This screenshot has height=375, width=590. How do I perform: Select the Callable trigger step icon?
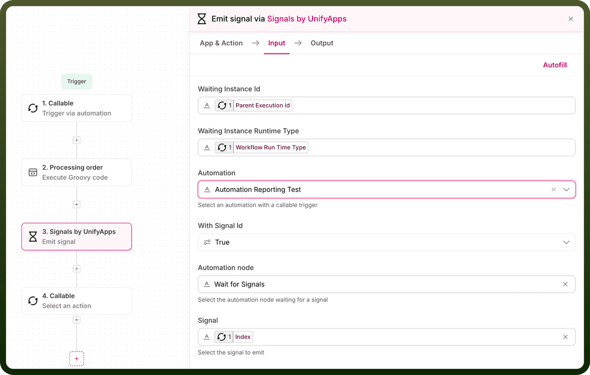click(x=33, y=108)
